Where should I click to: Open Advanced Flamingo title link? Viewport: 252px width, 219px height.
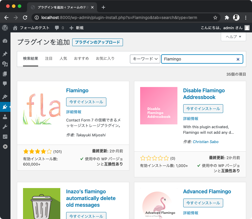(207, 192)
